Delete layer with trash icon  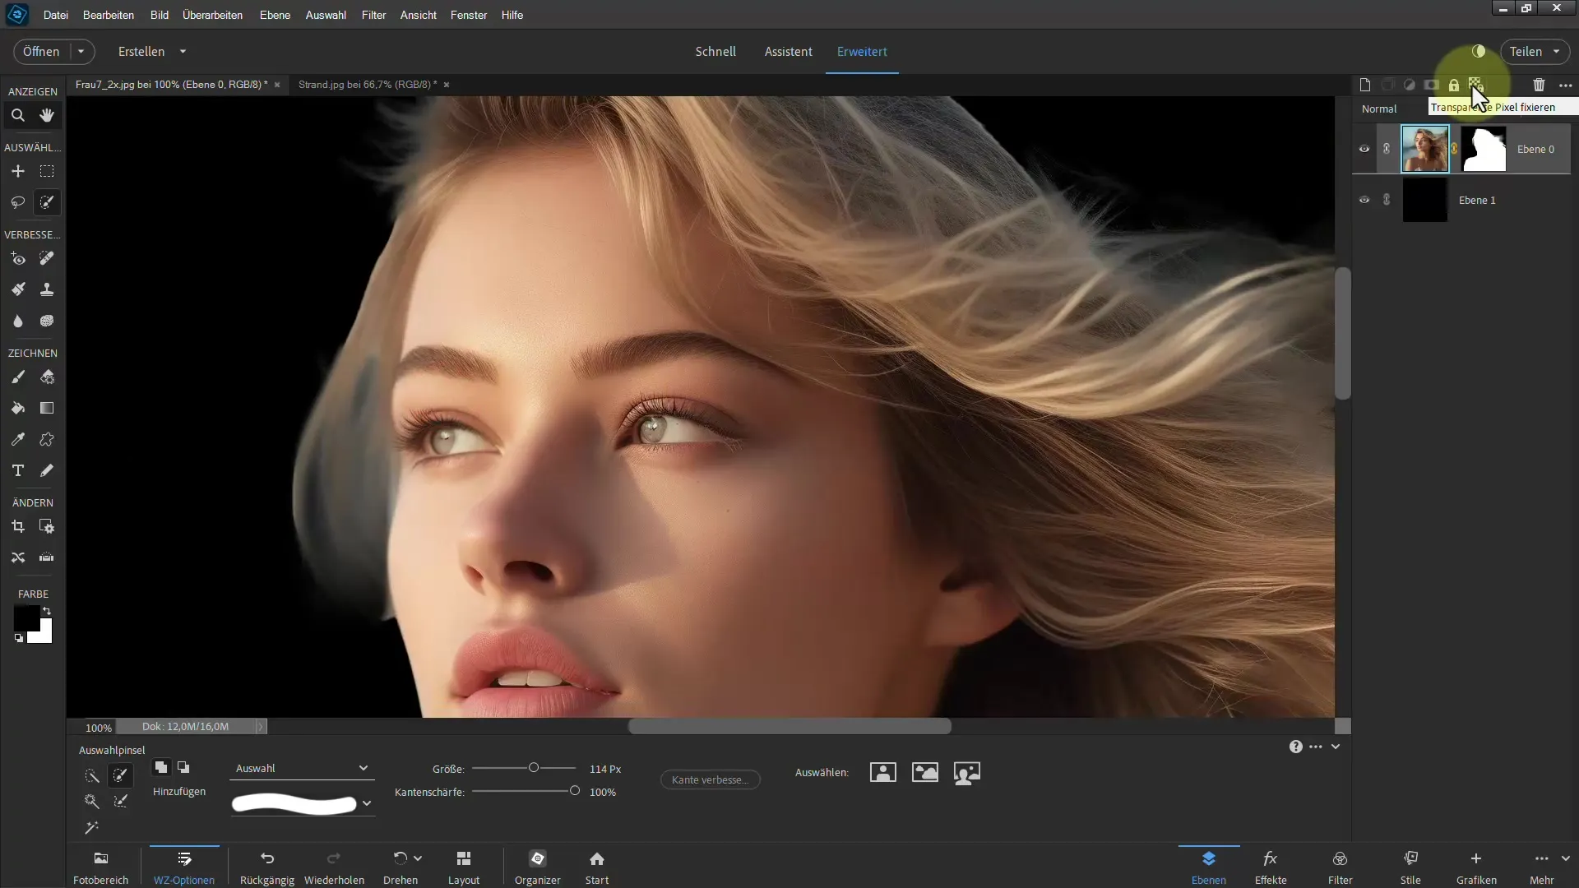(1539, 85)
